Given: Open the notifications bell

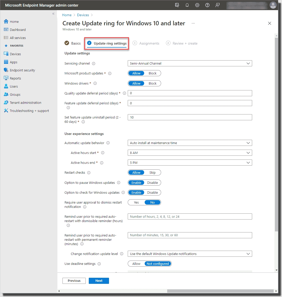Looking at the screenshot, I should tap(187, 5).
